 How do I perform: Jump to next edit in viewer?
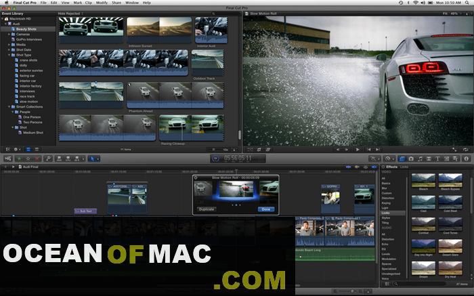tap(378, 150)
